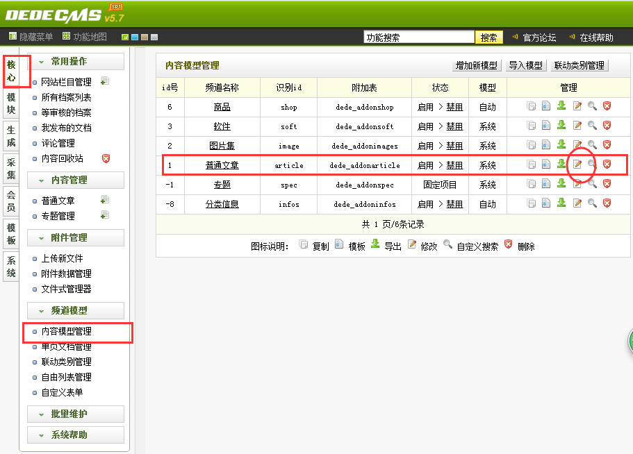
Task: Disable the 商品 model via 禁用 link
Action: pos(454,108)
